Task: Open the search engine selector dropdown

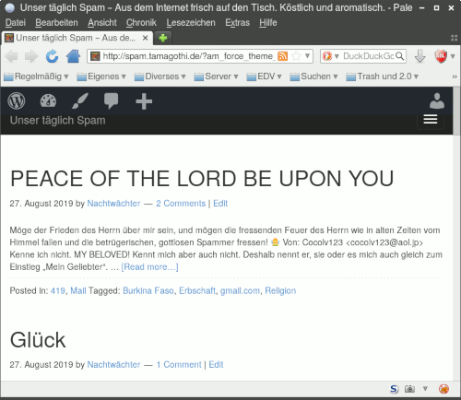Action: (330, 56)
